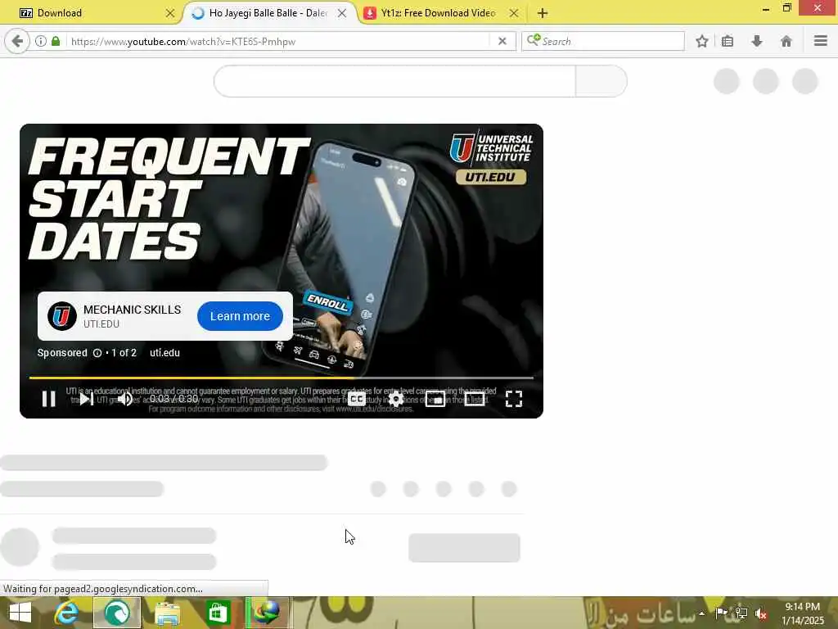Select the active browser taskbar button
Viewport: 838px width, 629px height.
click(x=117, y=613)
